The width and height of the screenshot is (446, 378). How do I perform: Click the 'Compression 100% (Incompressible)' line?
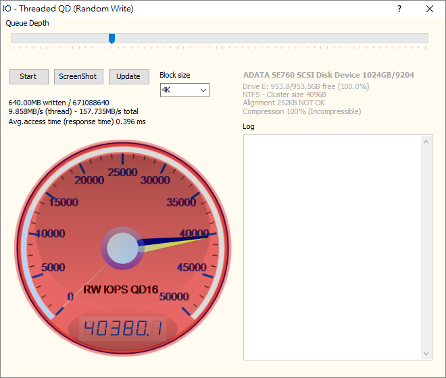click(302, 111)
